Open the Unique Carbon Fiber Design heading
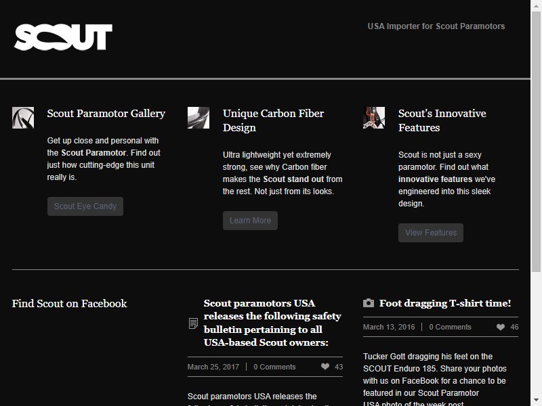The height and width of the screenshot is (406, 542). pos(273,120)
